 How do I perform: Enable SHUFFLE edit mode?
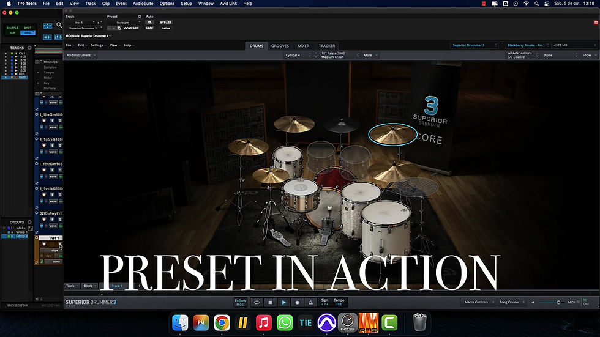12,28
